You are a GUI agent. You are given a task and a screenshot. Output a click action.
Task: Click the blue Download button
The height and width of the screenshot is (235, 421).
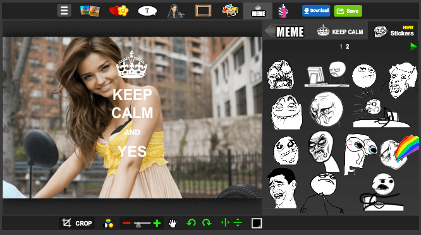point(316,11)
